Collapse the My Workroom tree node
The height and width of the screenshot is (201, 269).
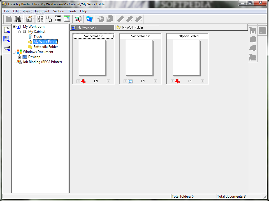click(14, 27)
